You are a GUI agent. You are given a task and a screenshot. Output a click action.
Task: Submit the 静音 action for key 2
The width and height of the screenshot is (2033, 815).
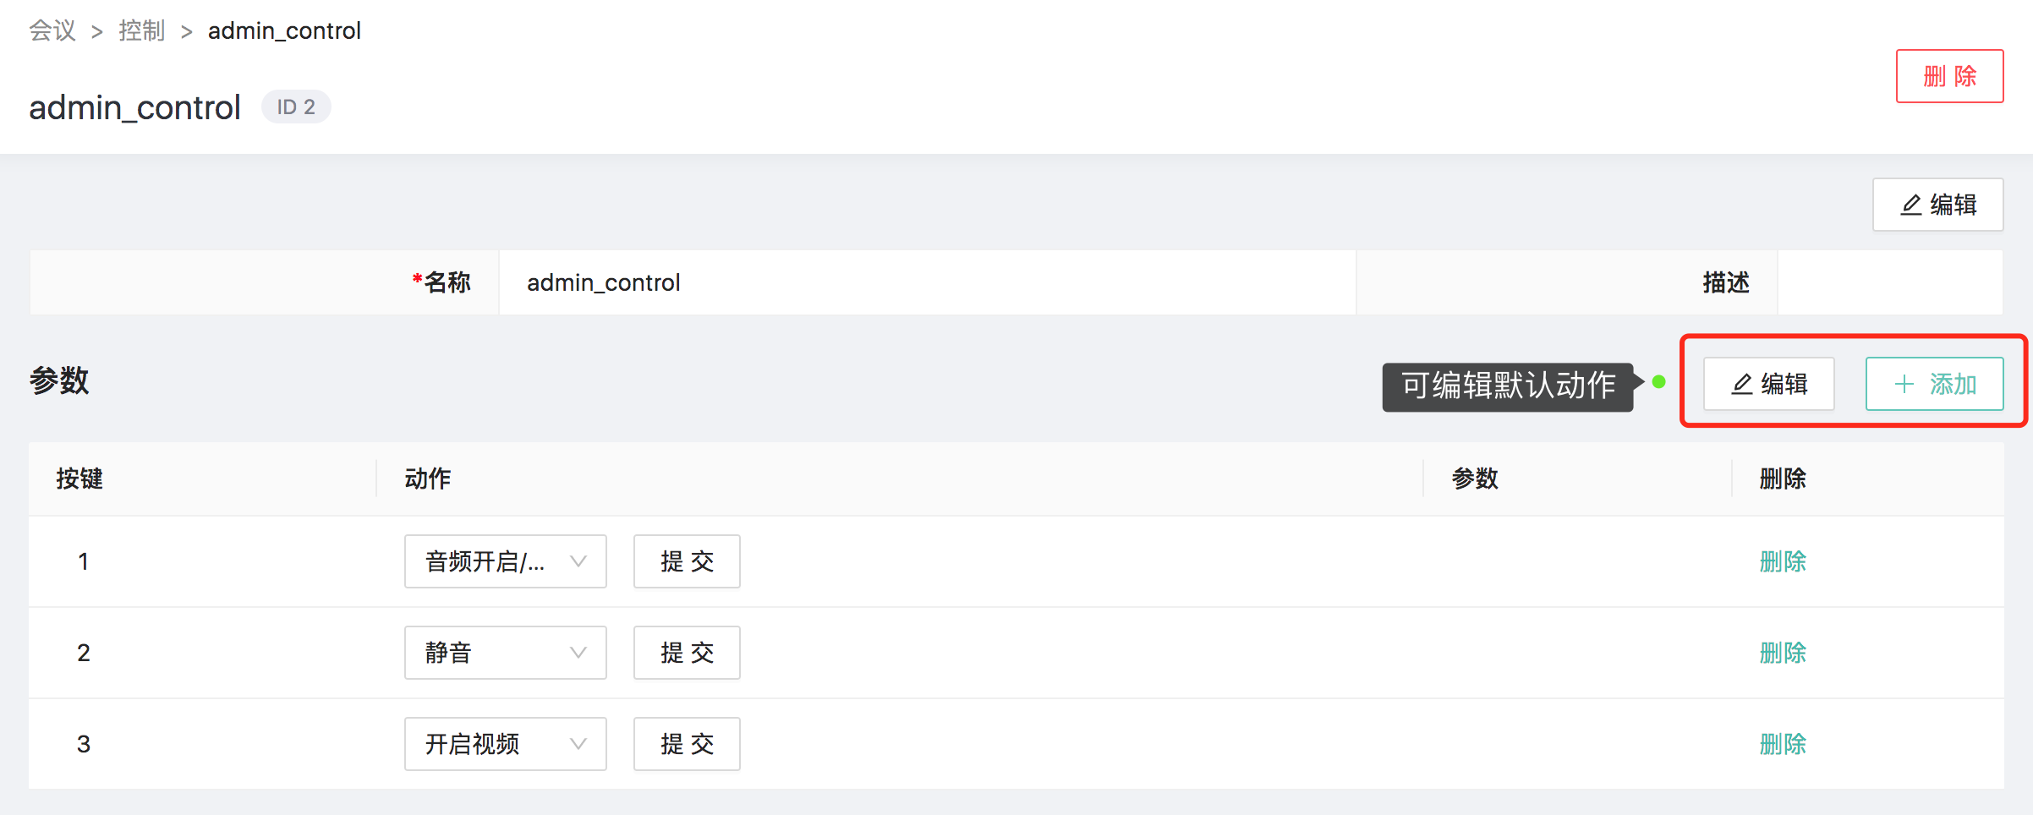(687, 653)
